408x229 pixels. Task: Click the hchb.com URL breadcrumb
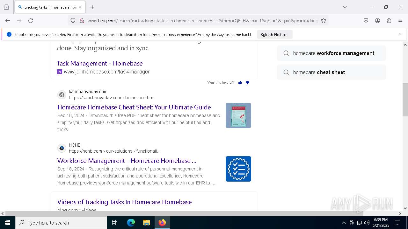115,151
